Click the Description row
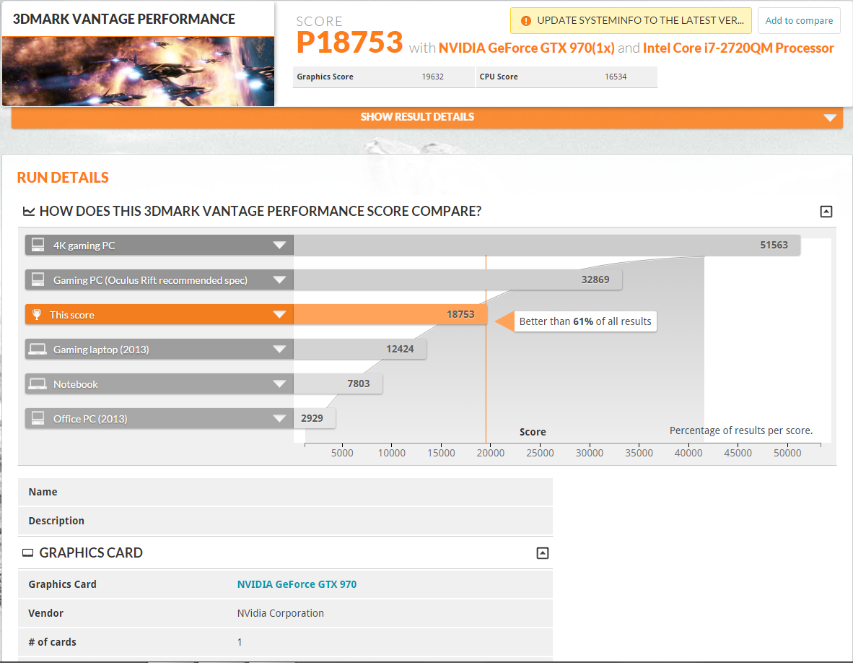 point(285,521)
